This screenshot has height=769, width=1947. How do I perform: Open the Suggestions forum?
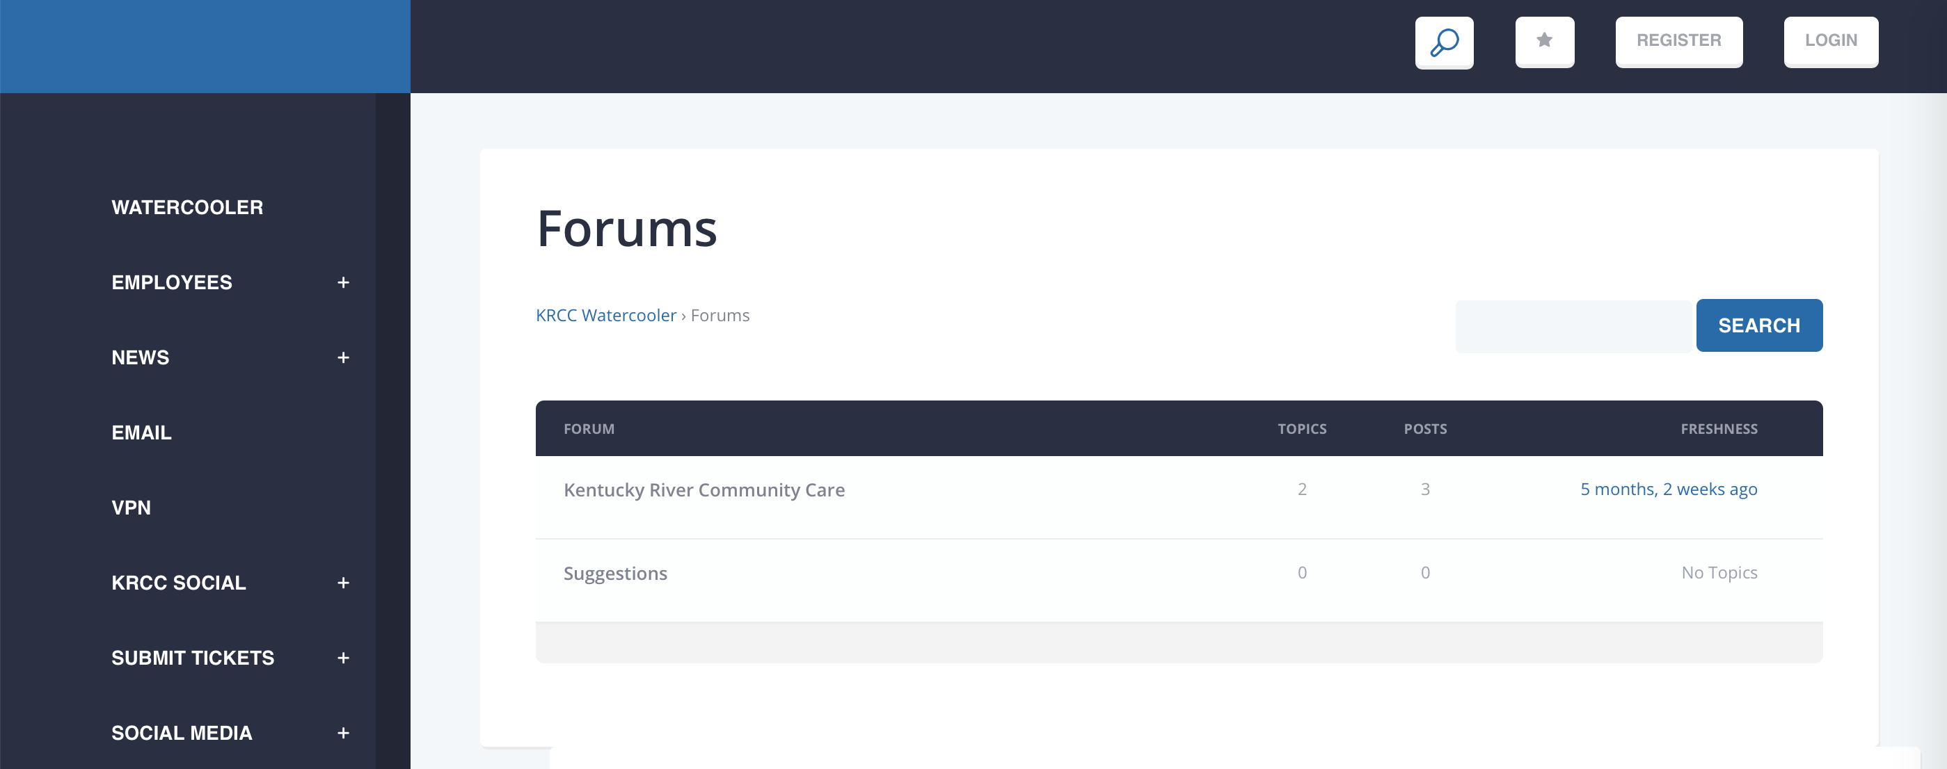[x=615, y=574]
